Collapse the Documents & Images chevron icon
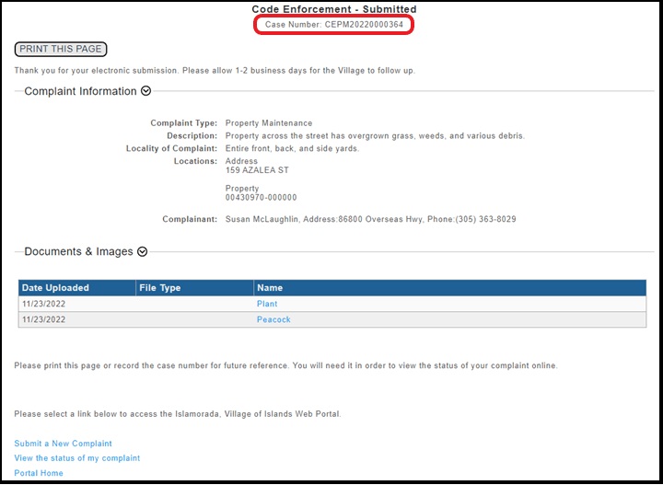 point(142,251)
